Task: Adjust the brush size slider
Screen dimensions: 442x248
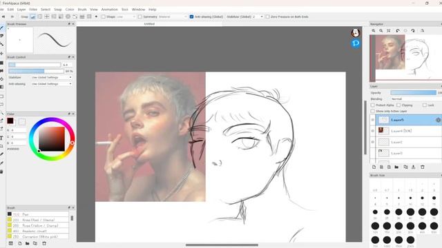Action: [x=35, y=65]
